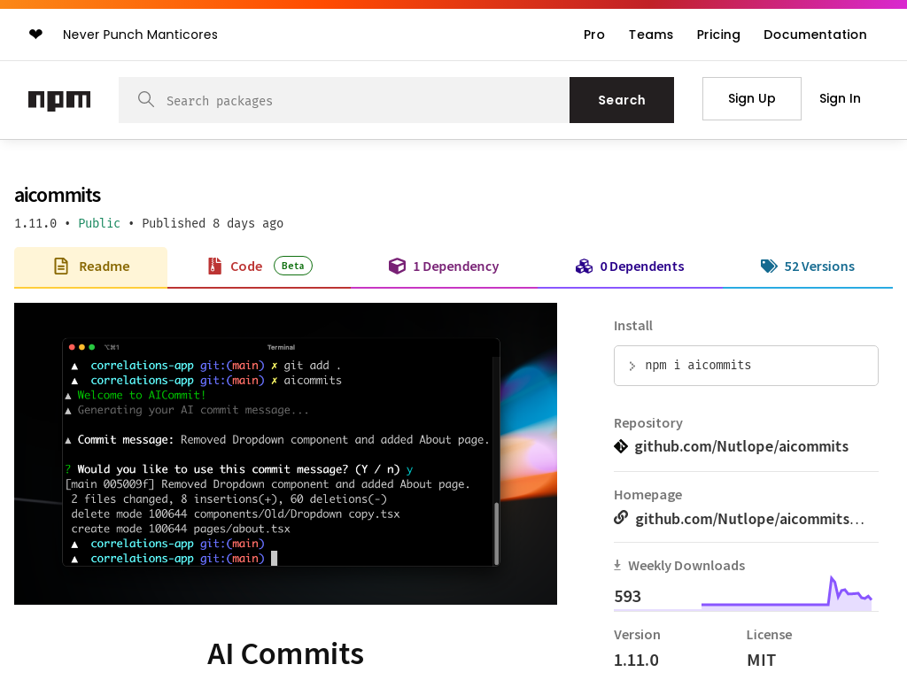Viewport: 907px width, 680px height.
Task: Open the Pricing page
Action: tap(718, 35)
